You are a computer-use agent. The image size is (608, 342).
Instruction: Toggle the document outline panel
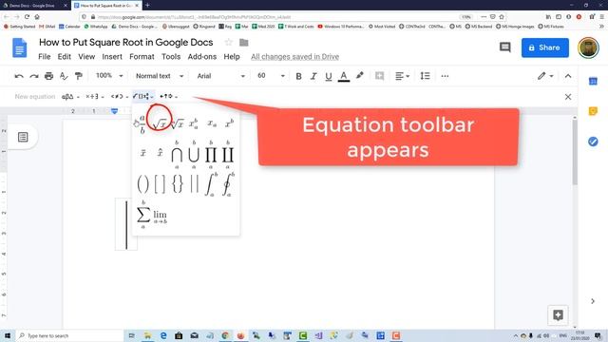click(23, 137)
